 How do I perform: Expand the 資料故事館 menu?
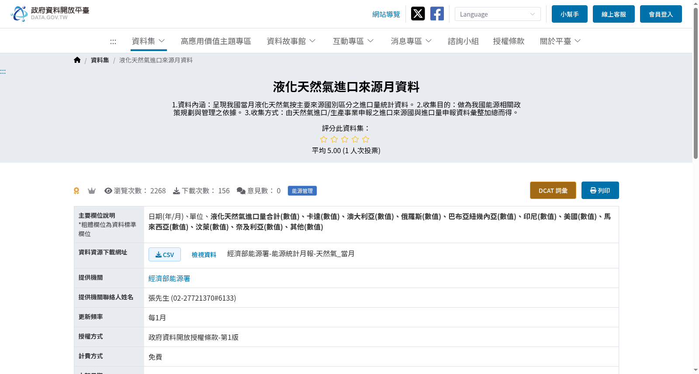(291, 41)
